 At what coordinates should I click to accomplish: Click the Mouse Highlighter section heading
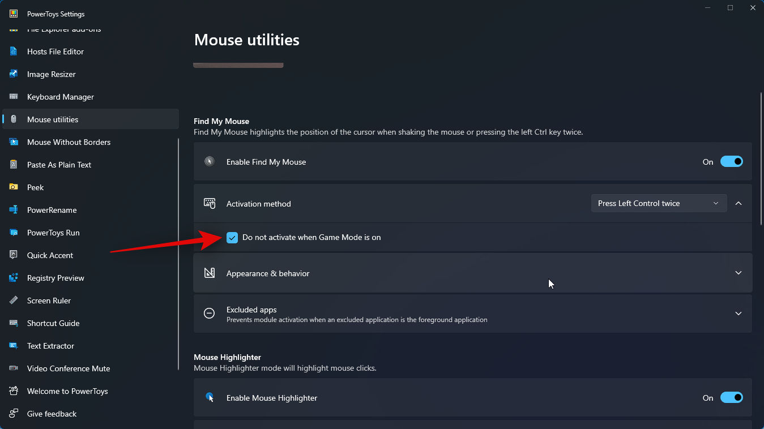pos(227,357)
